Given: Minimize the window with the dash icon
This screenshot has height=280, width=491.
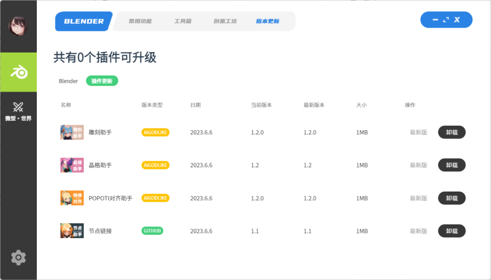Looking at the screenshot, I should [435, 20].
